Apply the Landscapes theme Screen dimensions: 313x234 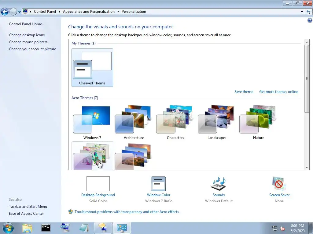coord(217,122)
